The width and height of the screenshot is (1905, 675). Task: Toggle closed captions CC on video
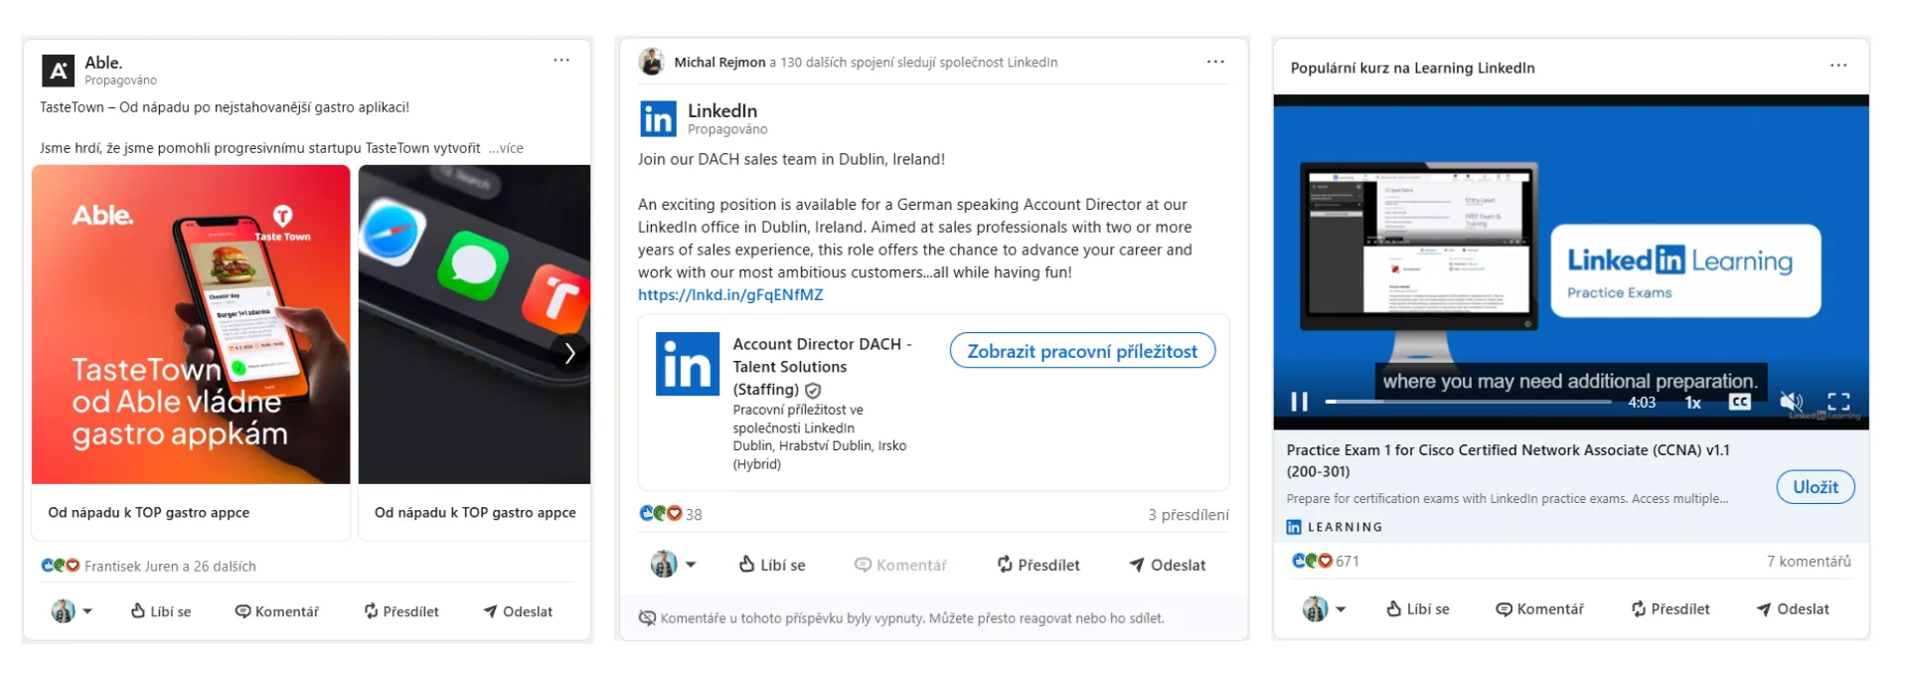[x=1739, y=402]
